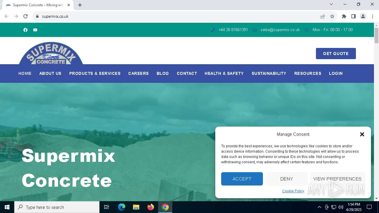Open the tab search chevron
This screenshot has width=379, height=213.
pos(331,4)
